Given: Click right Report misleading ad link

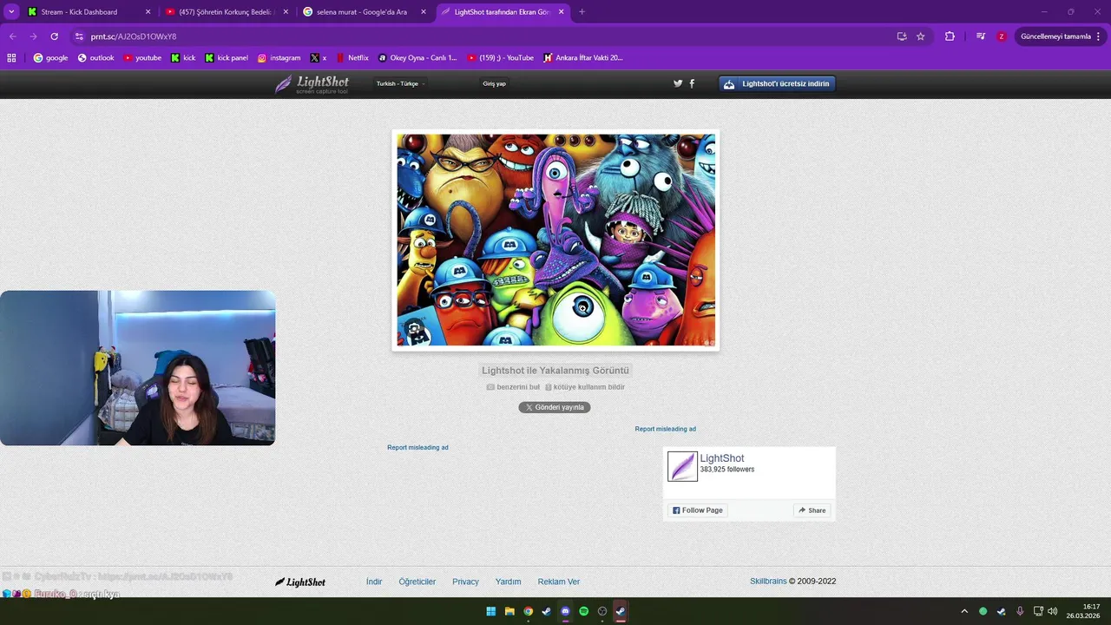Looking at the screenshot, I should click(x=665, y=429).
